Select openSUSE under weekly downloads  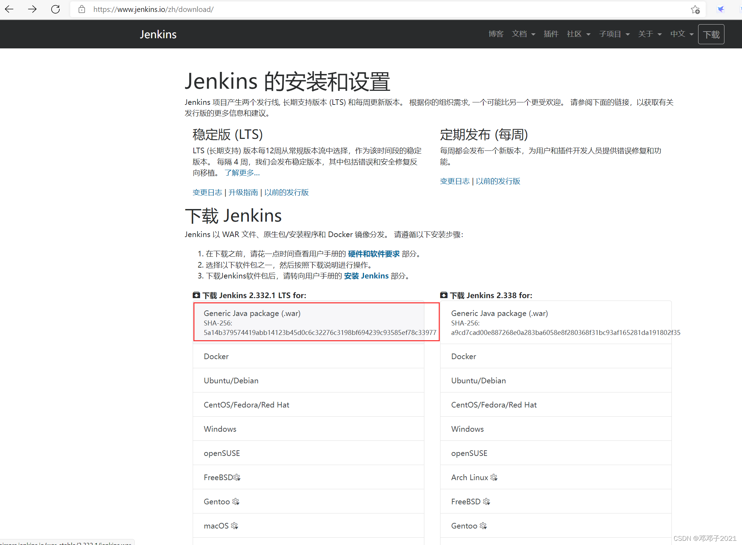tap(556, 453)
